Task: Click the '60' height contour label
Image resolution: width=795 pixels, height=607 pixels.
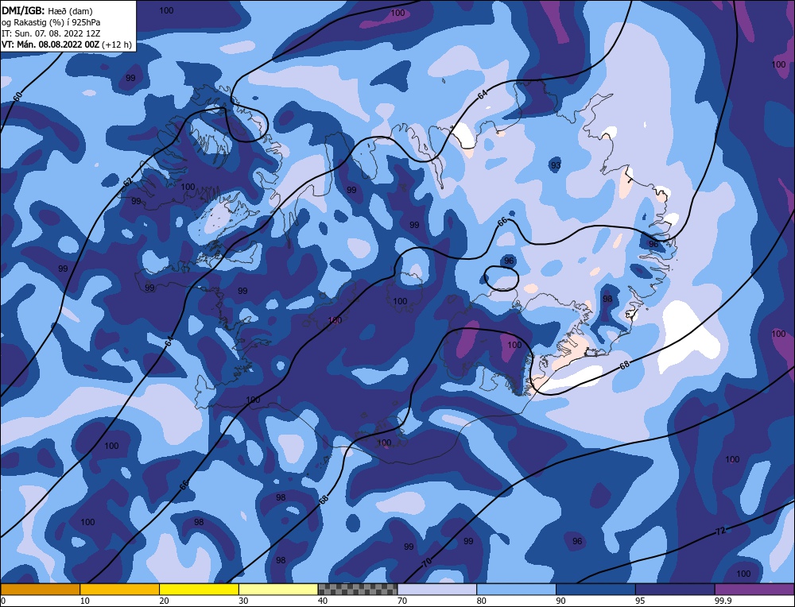Action: point(17,96)
